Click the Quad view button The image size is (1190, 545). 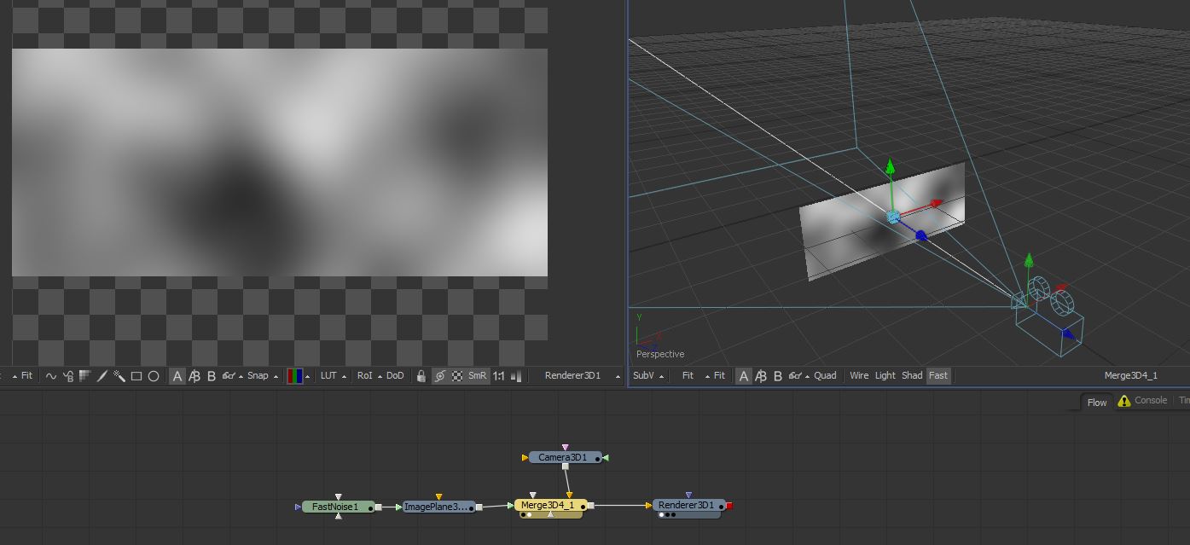coord(825,375)
